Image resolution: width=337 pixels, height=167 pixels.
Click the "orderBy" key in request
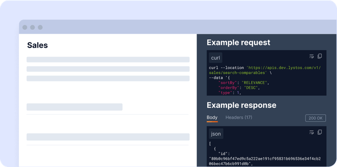(229, 88)
